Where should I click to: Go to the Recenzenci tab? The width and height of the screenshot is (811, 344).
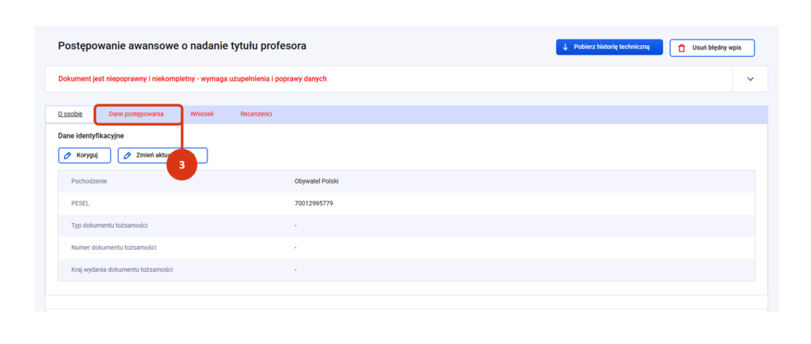(256, 114)
